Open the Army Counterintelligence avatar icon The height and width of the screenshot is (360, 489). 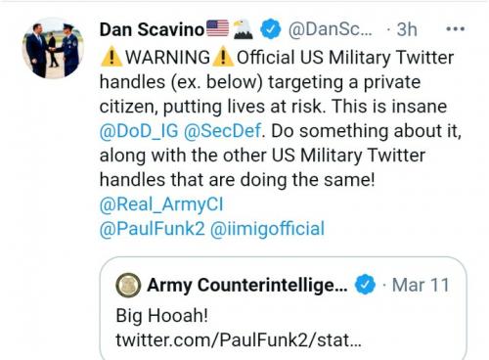128,286
